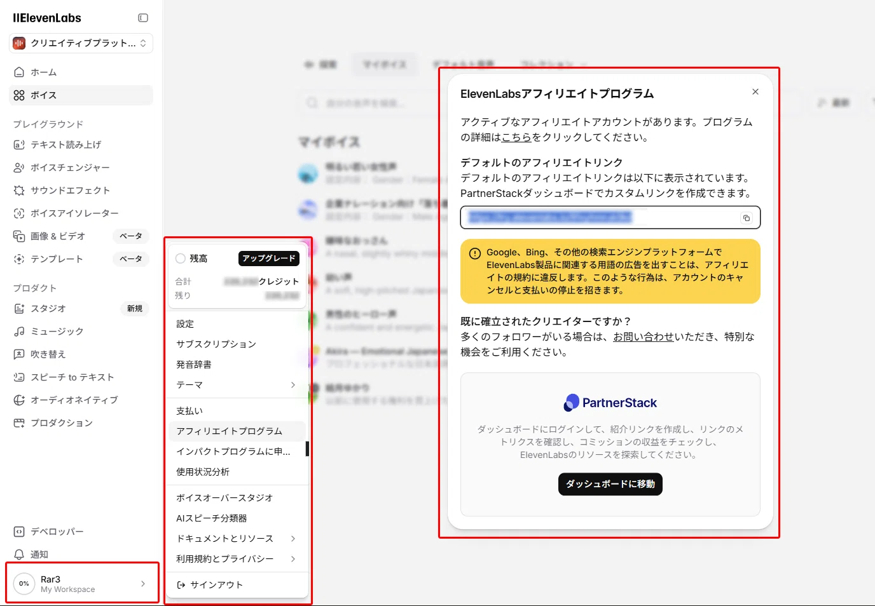Image resolution: width=875 pixels, height=606 pixels.
Task: Click the ElevenLabs logo
Action: (x=47, y=18)
